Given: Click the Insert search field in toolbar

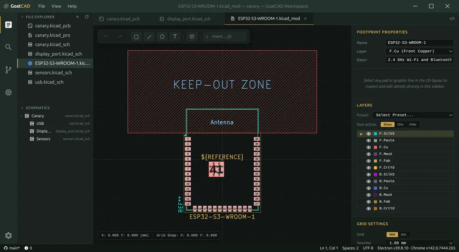Looking at the screenshot, I should coord(225,36).
